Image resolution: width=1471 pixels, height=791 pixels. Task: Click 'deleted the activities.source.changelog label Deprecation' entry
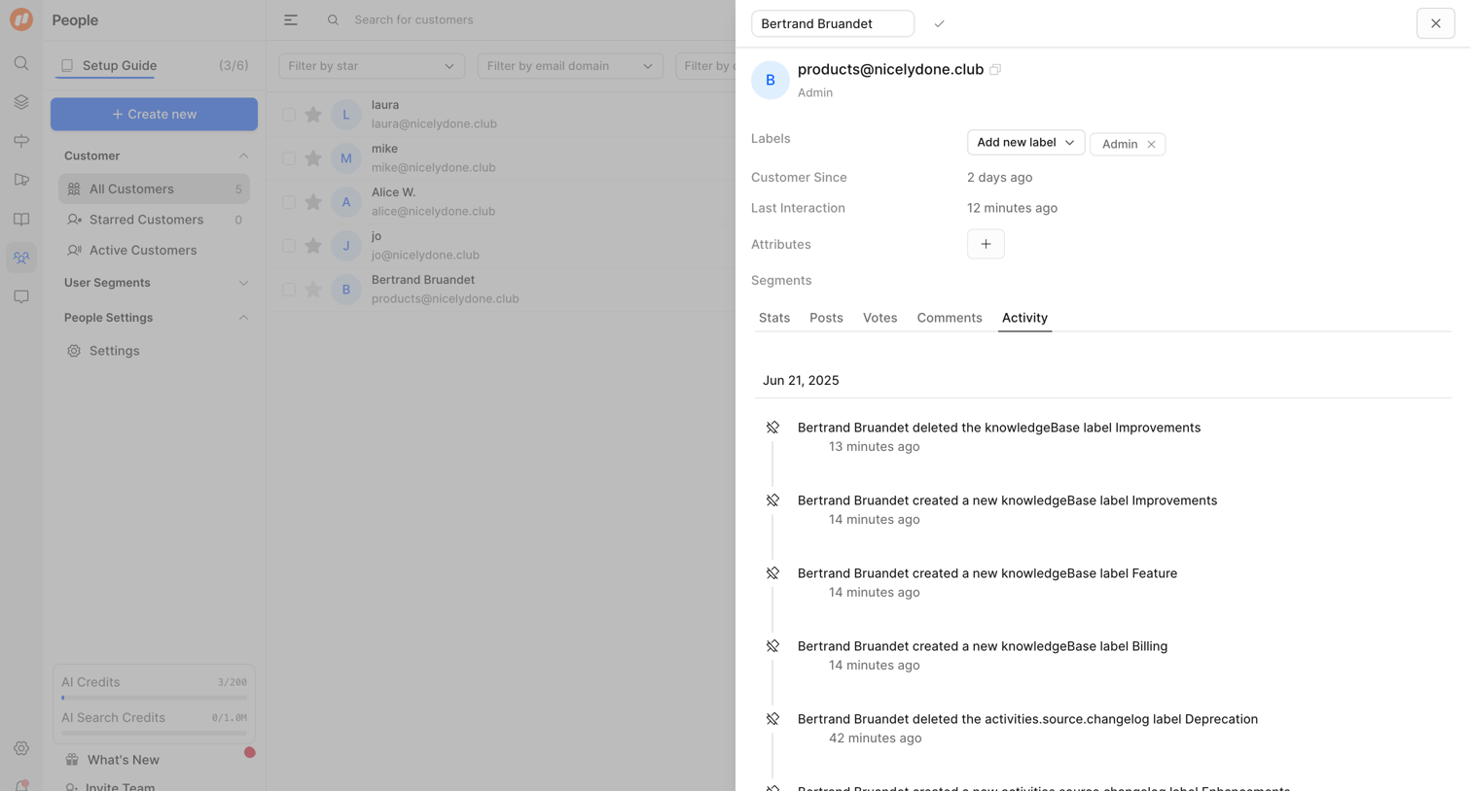tap(1027, 719)
